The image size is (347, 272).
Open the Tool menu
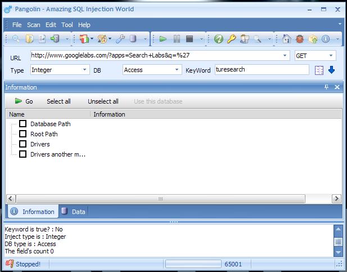(67, 25)
